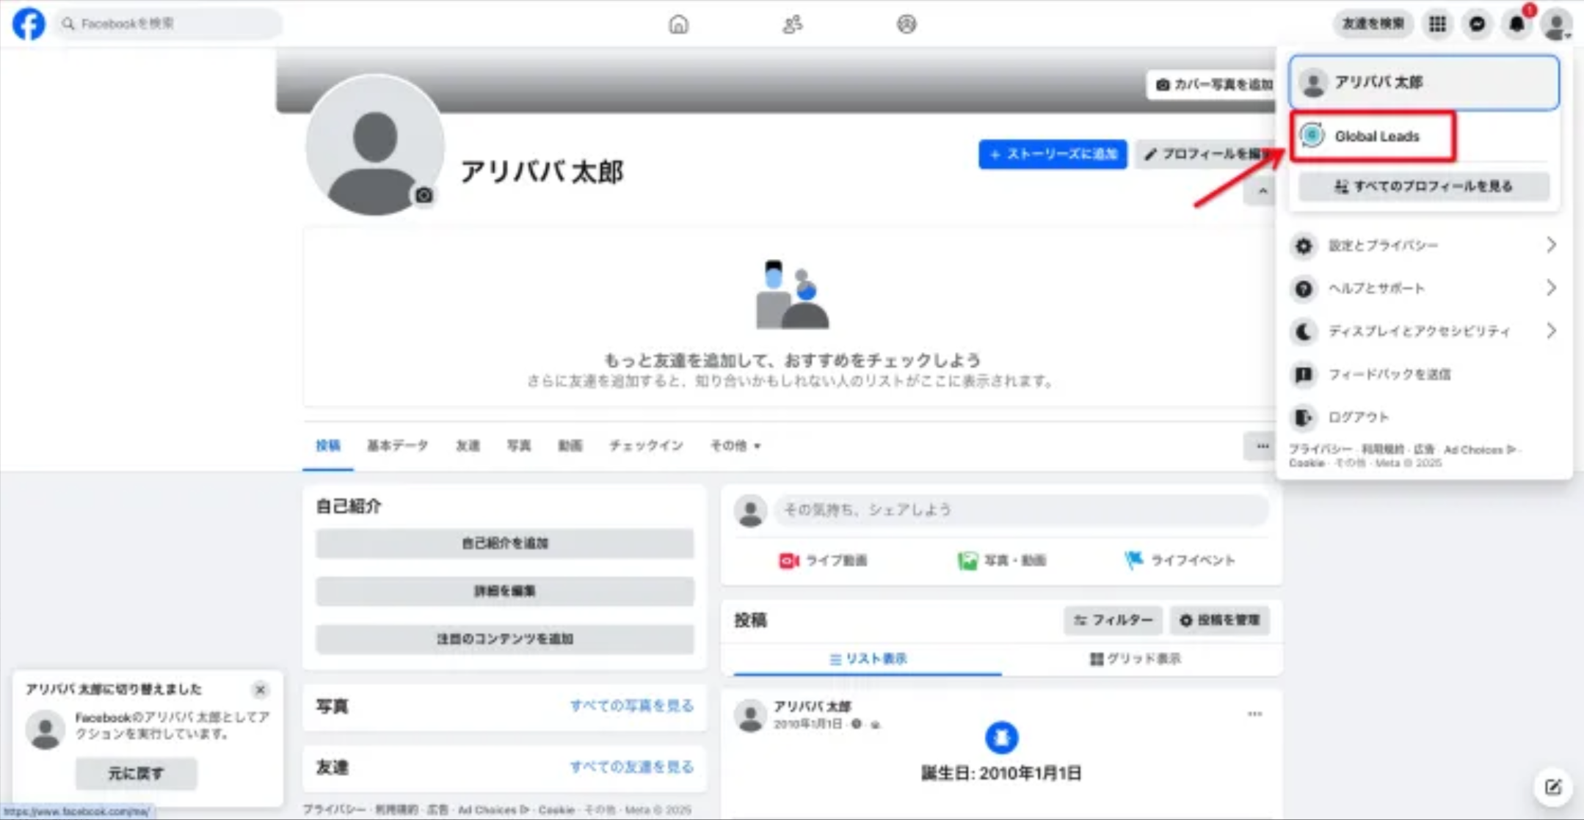Click ライフイベント life event option

coord(1180,560)
